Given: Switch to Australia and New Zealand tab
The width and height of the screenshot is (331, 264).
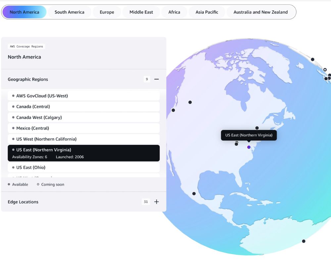Looking at the screenshot, I should (260, 12).
